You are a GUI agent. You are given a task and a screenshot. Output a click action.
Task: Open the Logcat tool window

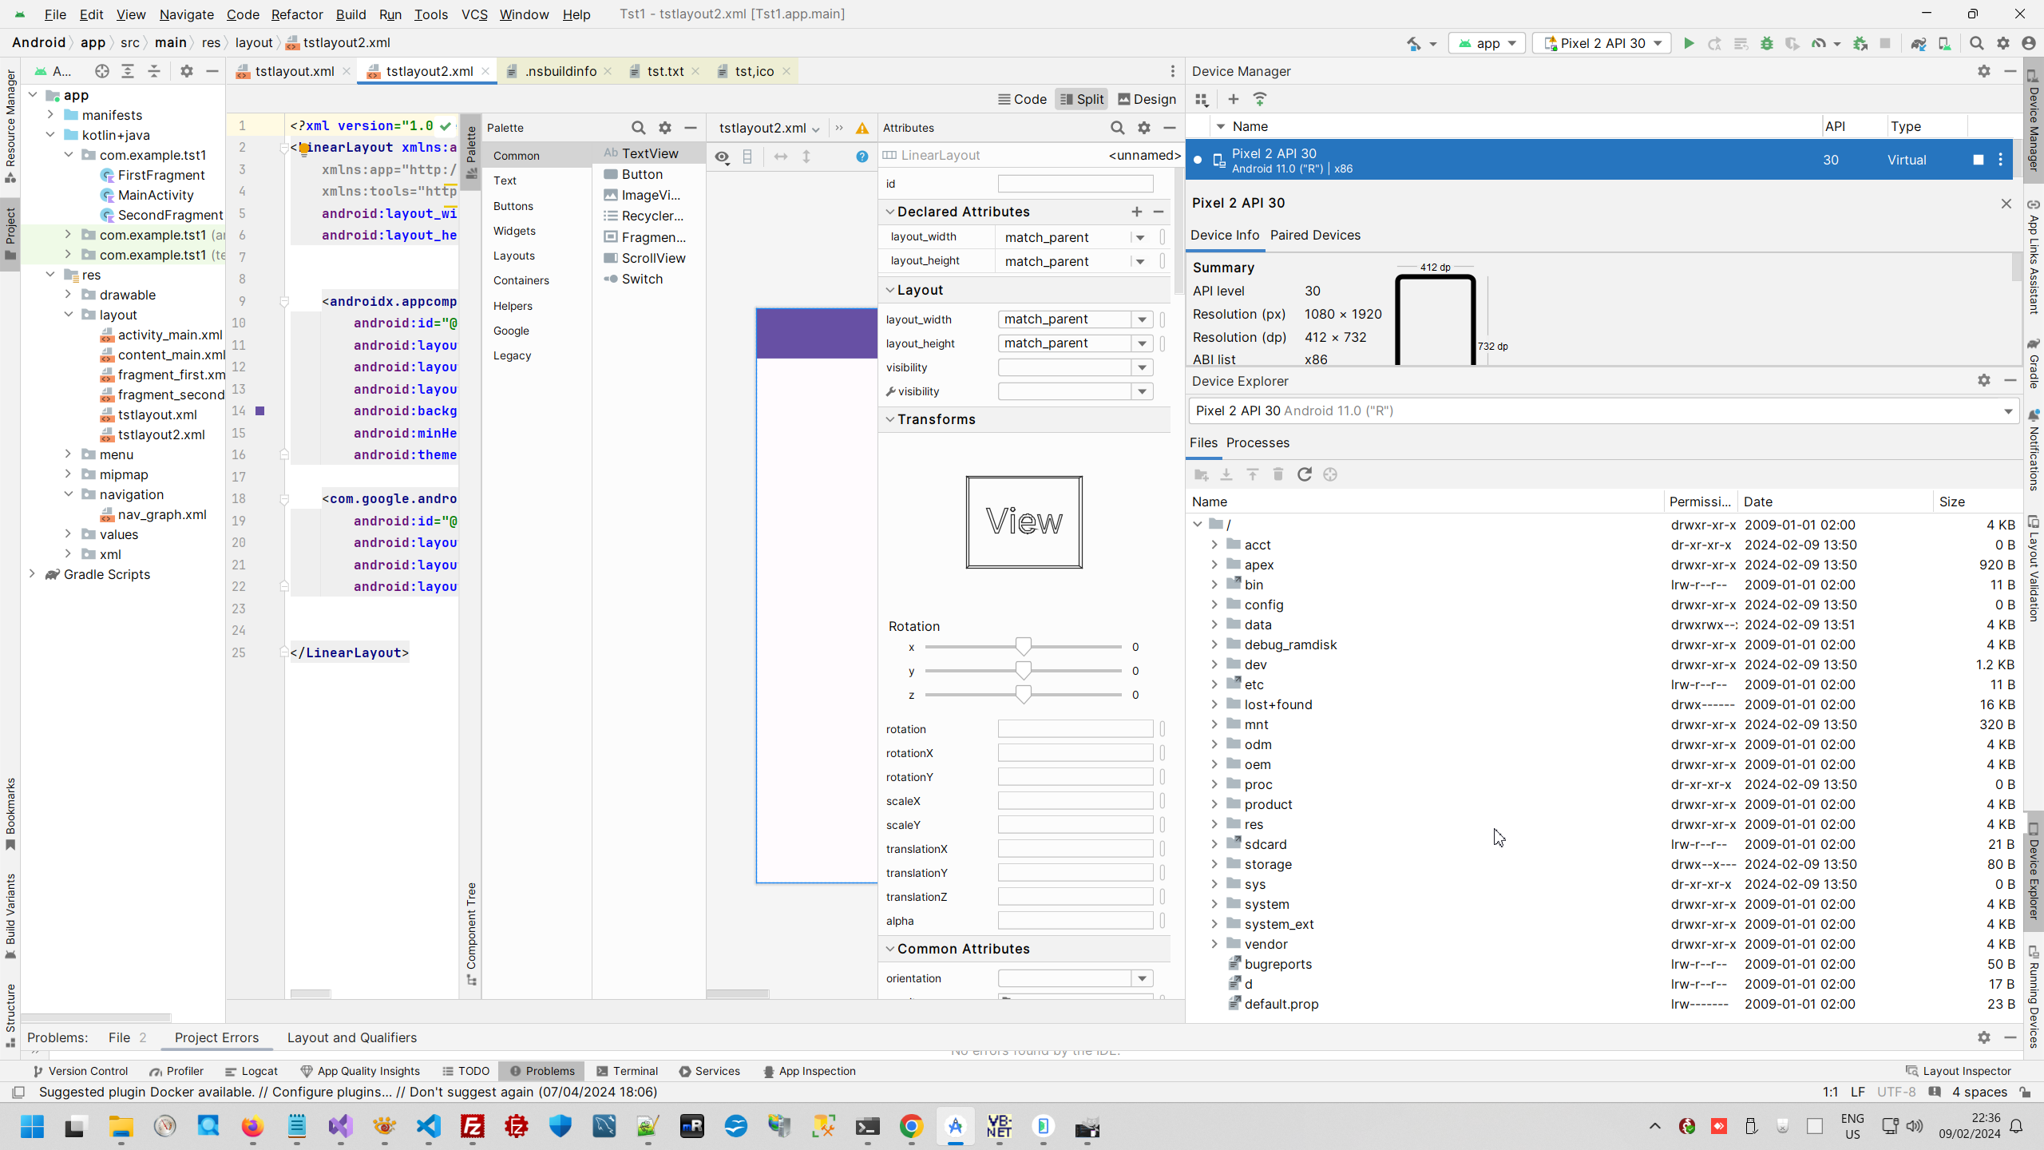click(x=259, y=1071)
